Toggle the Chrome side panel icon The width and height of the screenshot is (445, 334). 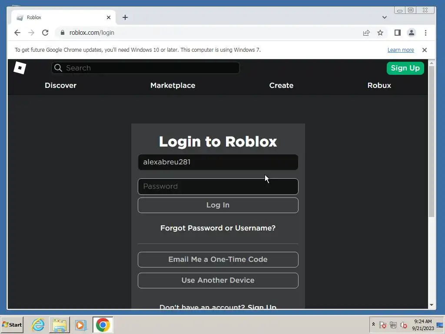click(x=398, y=33)
